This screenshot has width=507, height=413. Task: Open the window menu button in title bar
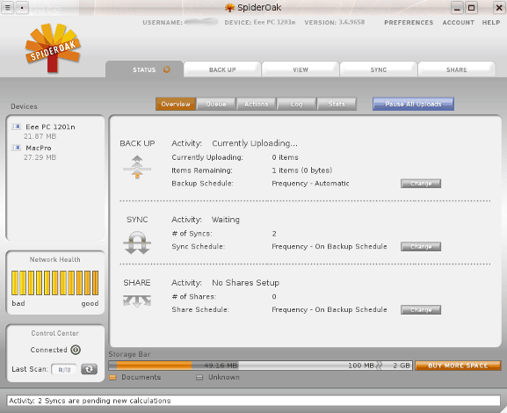[x=8, y=8]
